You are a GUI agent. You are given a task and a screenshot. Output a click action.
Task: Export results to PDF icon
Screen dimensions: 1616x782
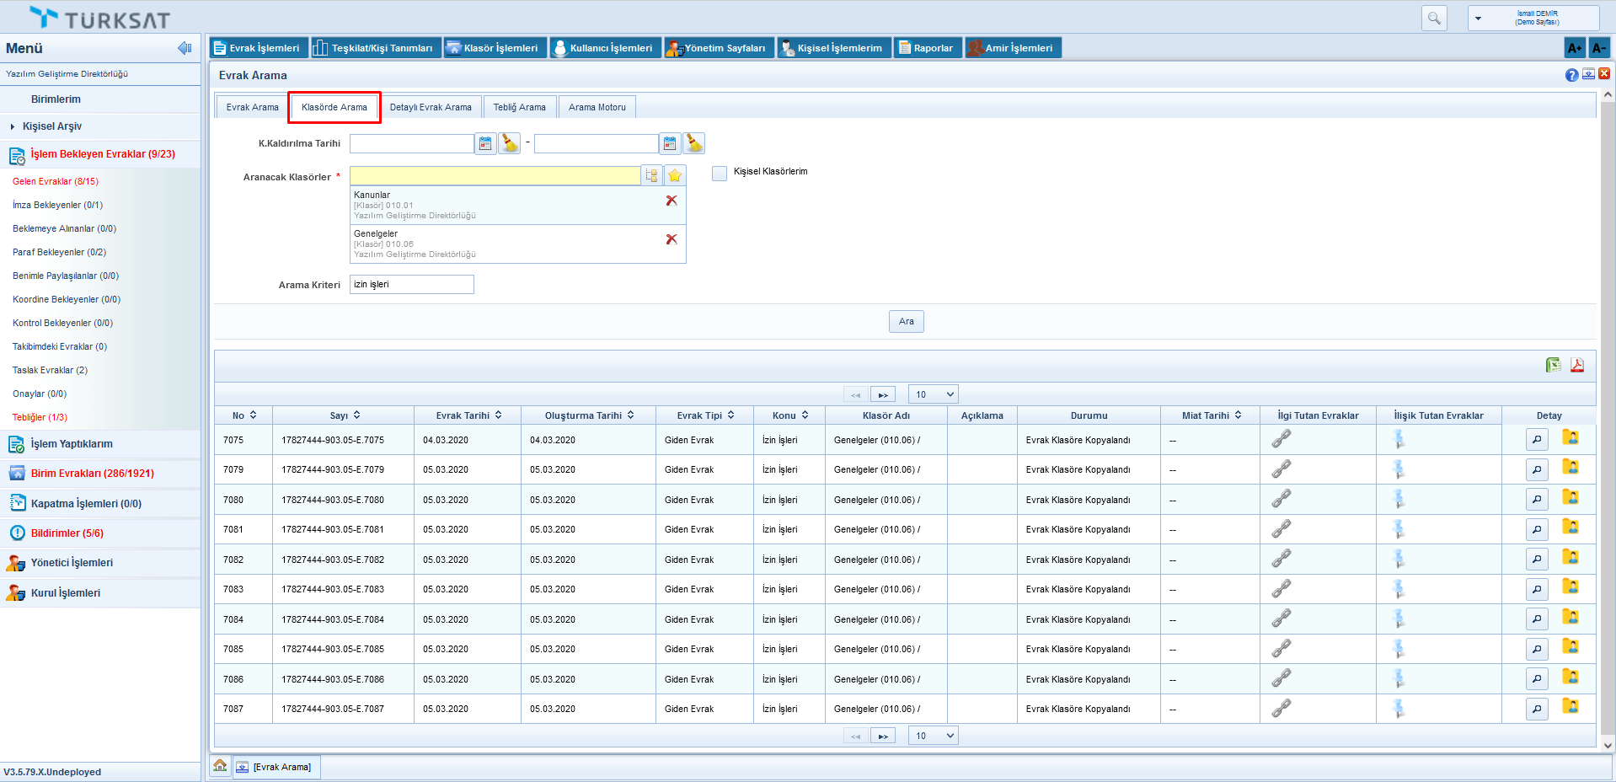[x=1576, y=365]
